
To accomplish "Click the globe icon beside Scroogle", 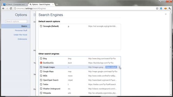I will pos(41,26).
